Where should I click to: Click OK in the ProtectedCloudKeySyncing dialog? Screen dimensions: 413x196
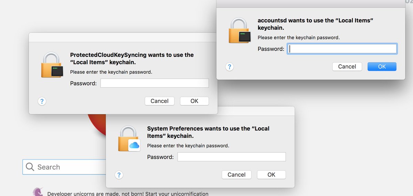194,101
